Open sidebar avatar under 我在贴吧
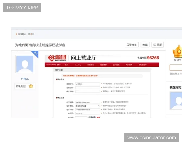 (176, 101)
